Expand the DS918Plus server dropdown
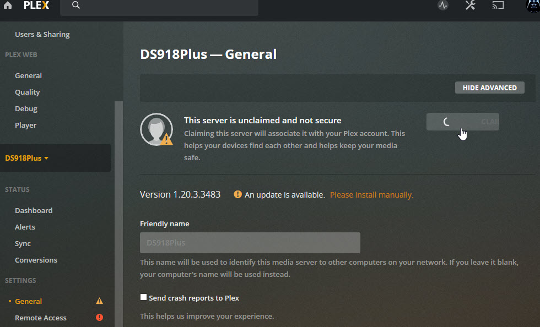540x327 pixels. (27, 158)
